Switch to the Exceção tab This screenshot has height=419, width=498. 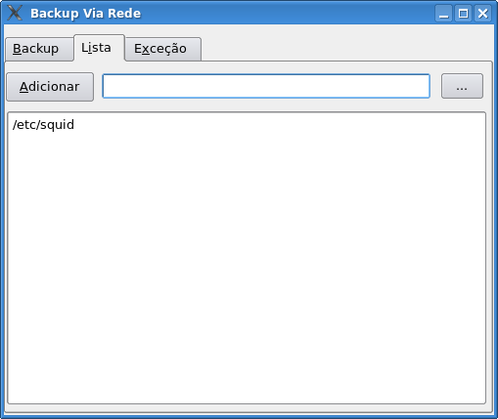pyautogui.click(x=163, y=49)
